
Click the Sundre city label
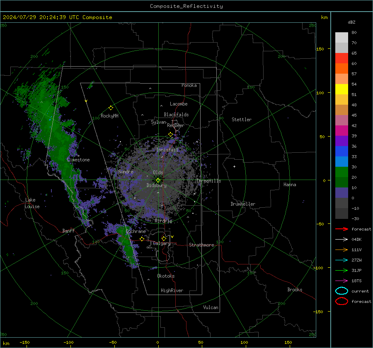click(126, 171)
